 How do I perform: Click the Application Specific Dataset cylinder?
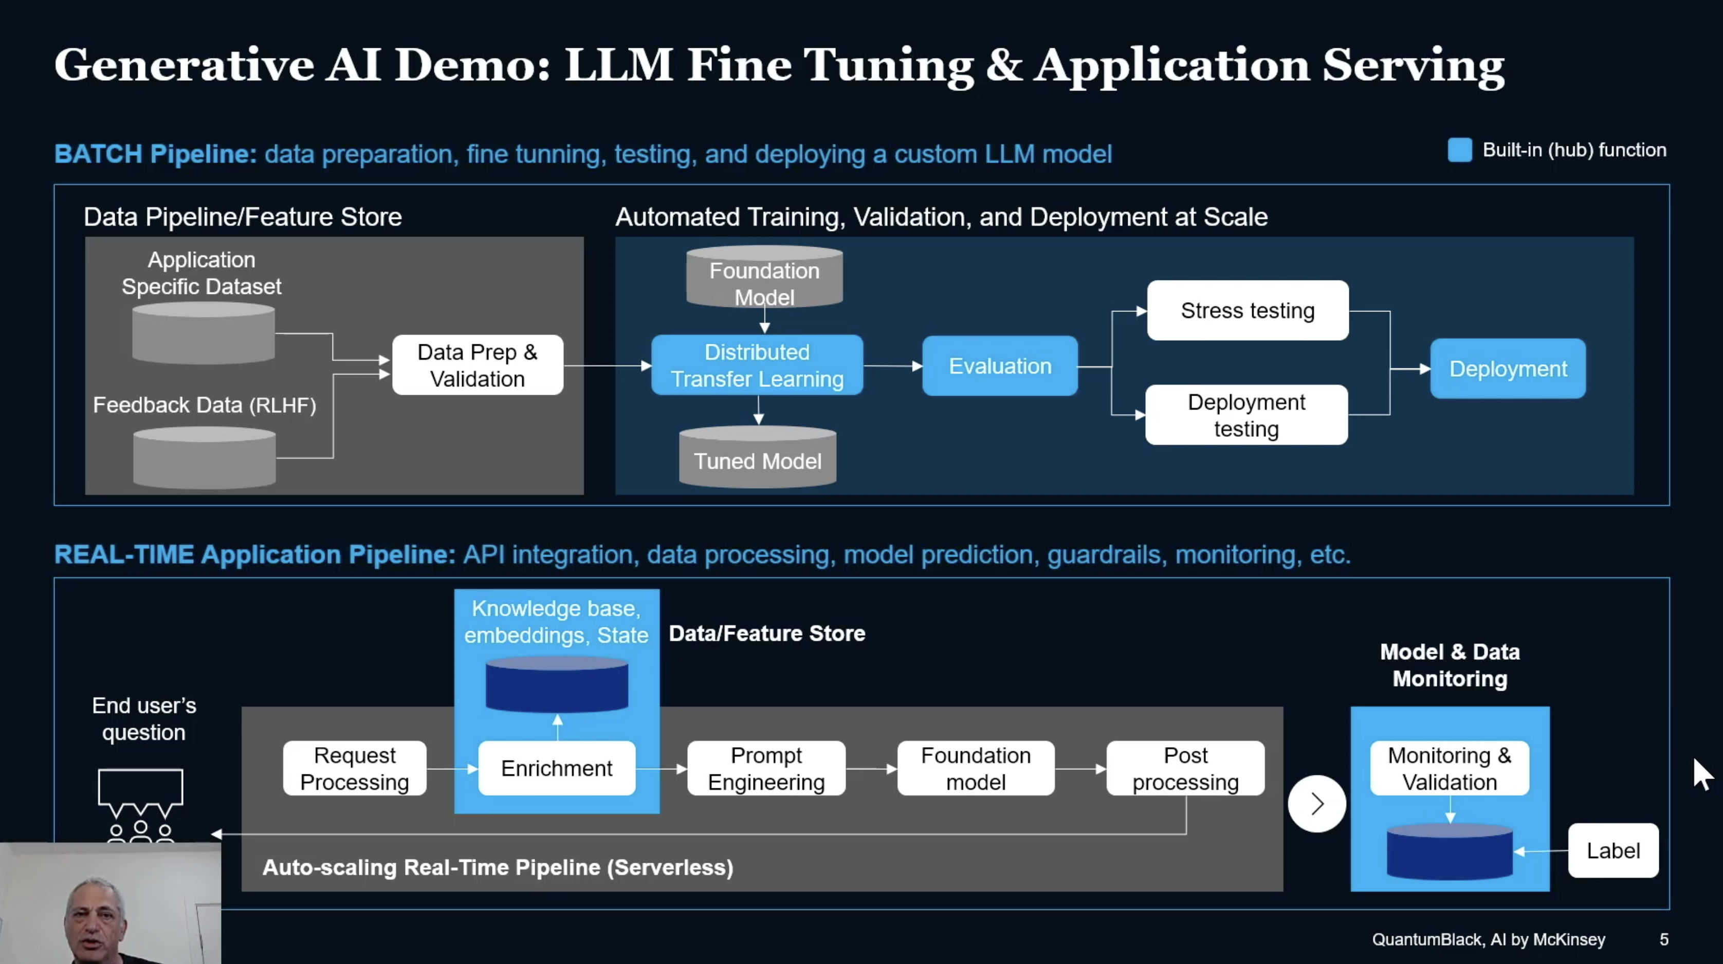point(204,333)
